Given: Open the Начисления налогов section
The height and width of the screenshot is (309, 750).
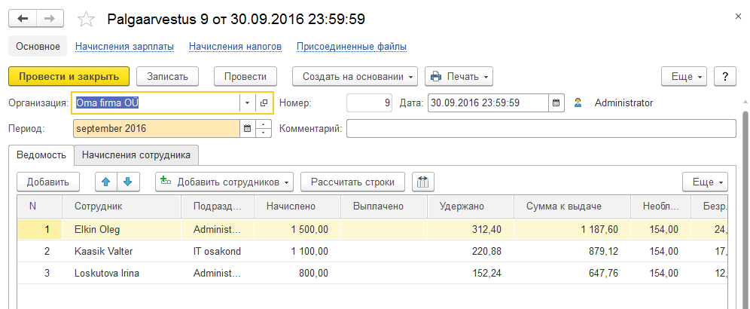Looking at the screenshot, I should click(x=235, y=47).
